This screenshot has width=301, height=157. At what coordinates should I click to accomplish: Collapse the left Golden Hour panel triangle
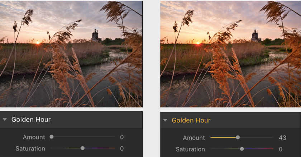pyautogui.click(x=5, y=120)
